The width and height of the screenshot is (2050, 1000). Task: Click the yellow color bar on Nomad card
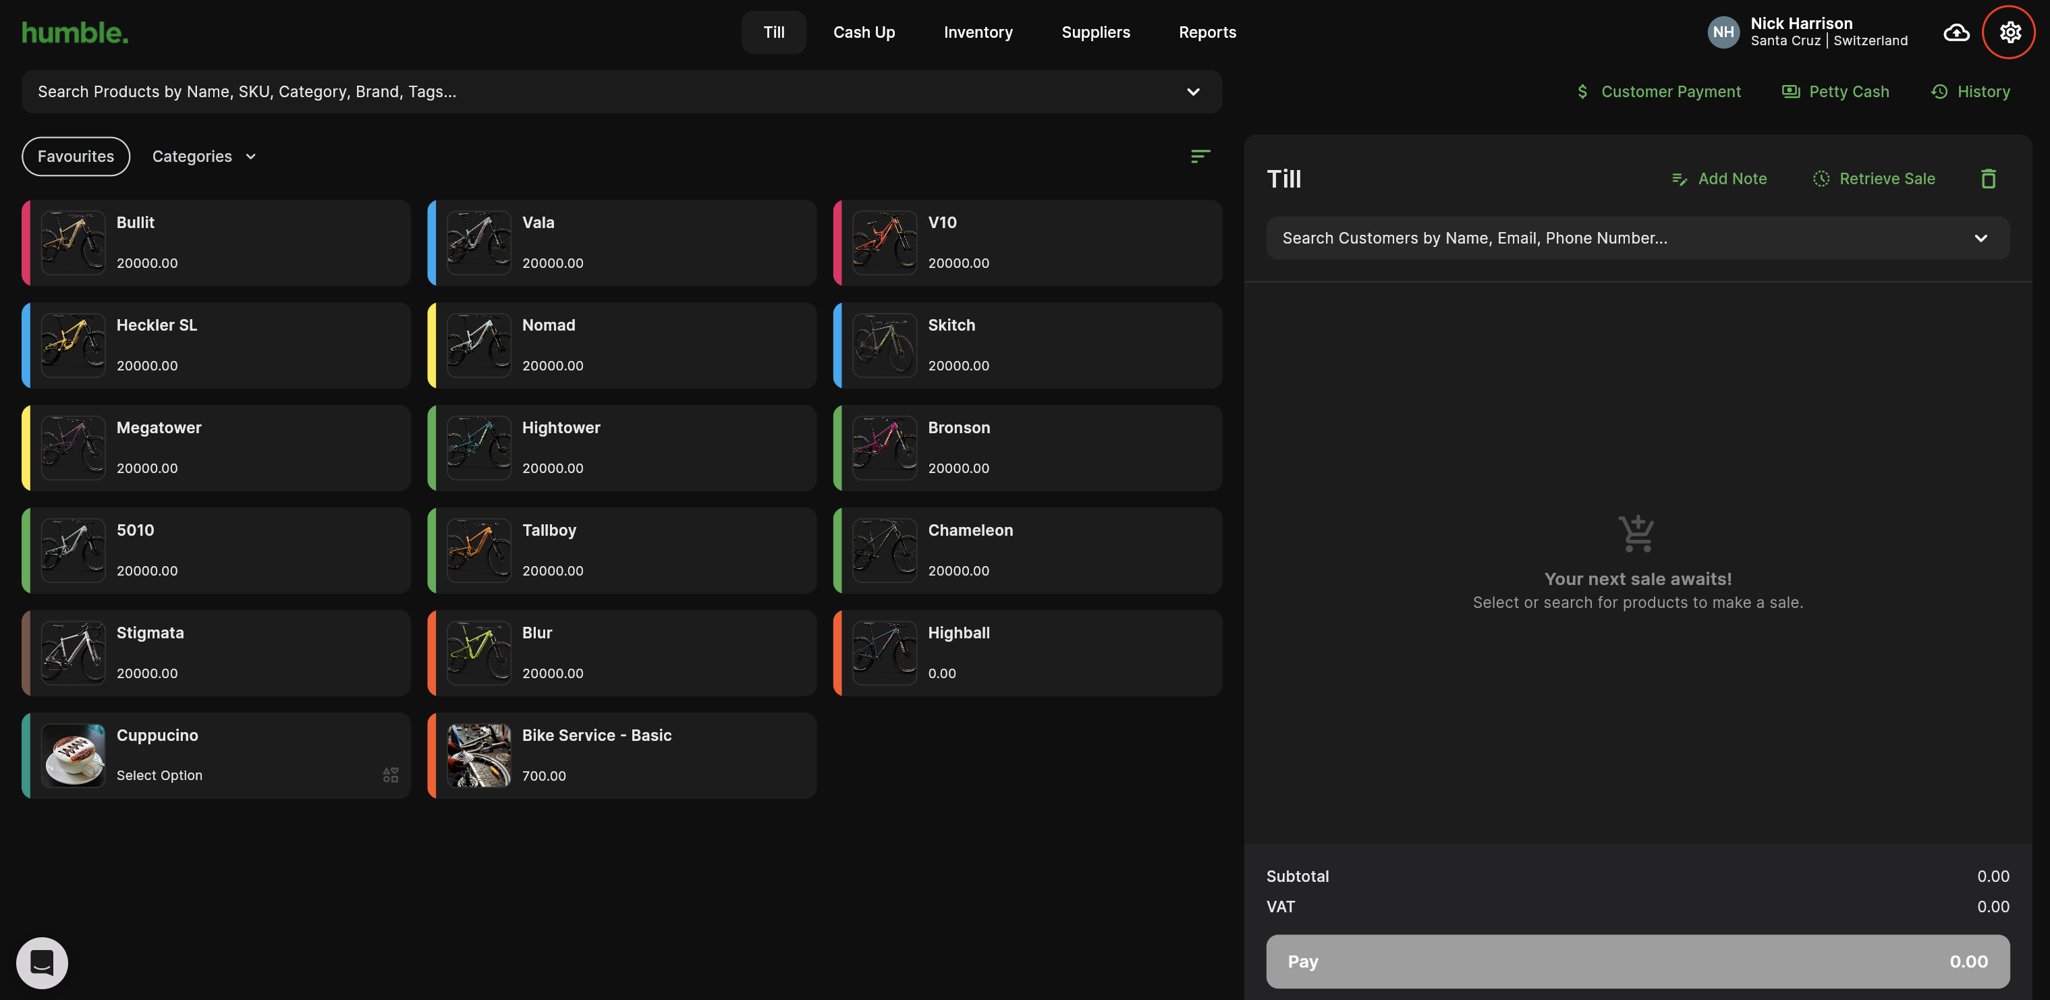point(432,345)
